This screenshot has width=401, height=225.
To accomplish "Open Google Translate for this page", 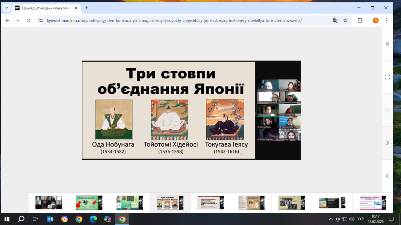I will [336, 21].
